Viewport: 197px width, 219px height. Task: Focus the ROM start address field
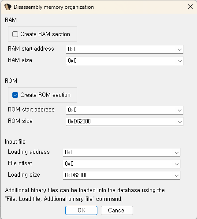pyautogui.click(x=125, y=110)
